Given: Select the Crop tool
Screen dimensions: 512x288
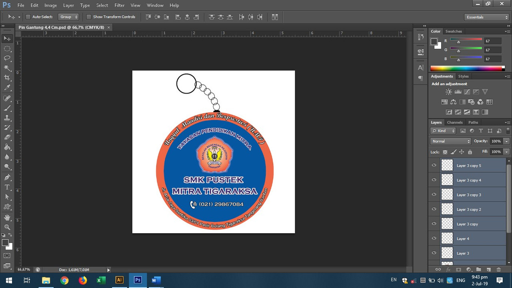Looking at the screenshot, I should click(7, 78).
